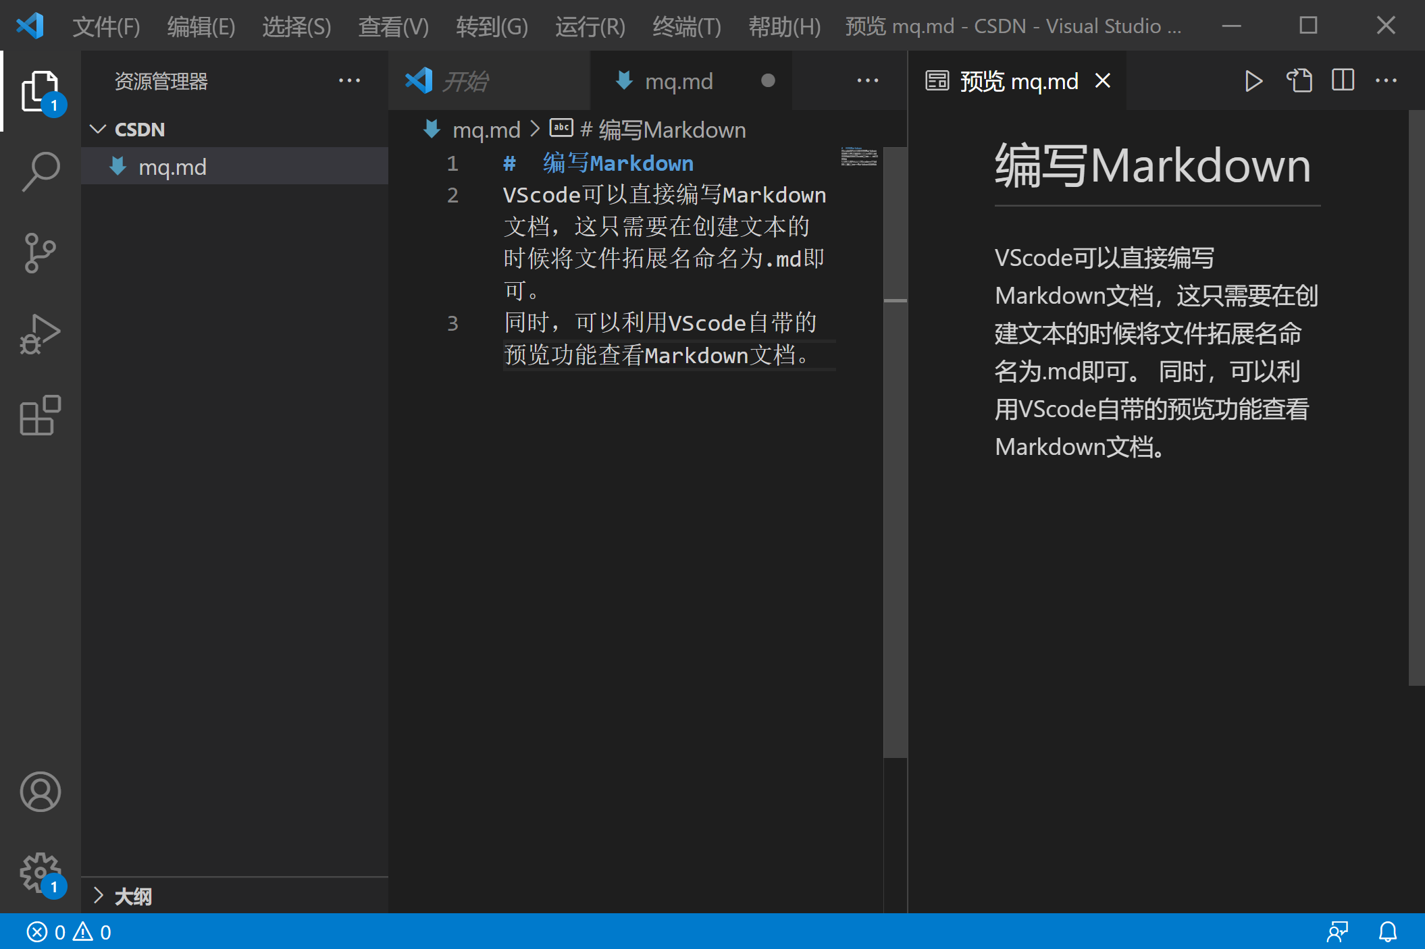Close the 预览 mq.md preview tab
1425x949 pixels.
pos(1103,81)
